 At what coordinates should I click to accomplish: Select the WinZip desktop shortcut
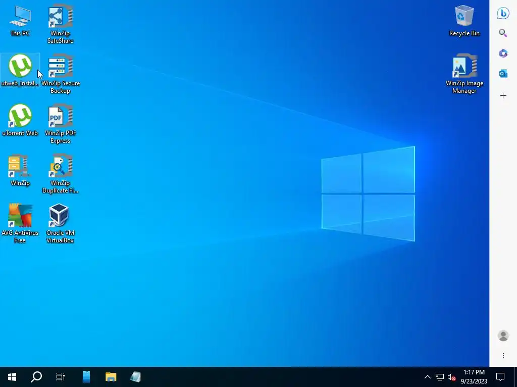coord(20,170)
